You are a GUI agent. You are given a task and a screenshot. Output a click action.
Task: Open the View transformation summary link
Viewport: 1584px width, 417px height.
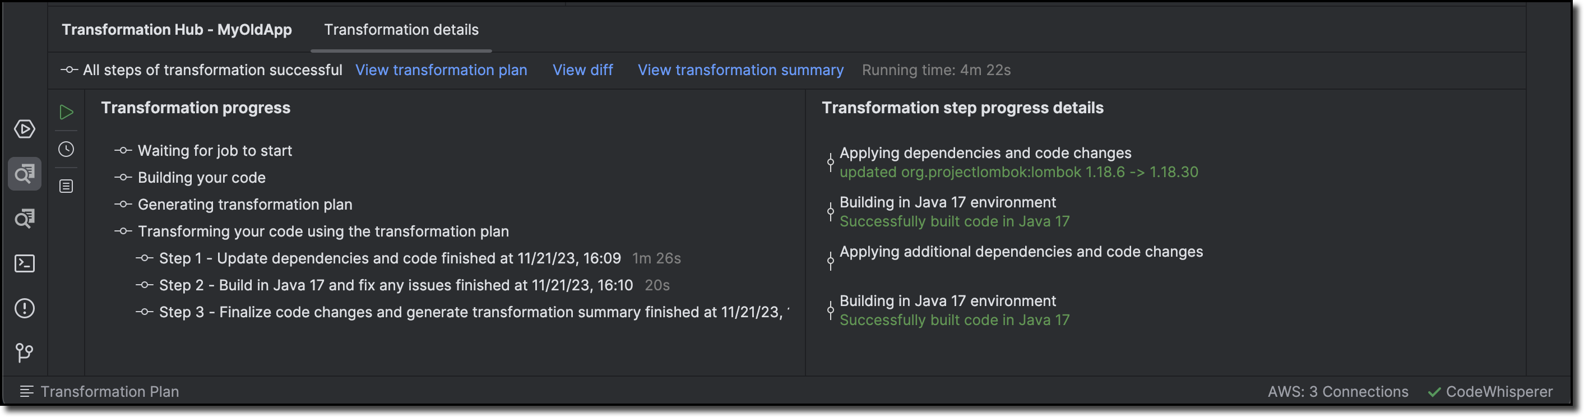pos(740,70)
